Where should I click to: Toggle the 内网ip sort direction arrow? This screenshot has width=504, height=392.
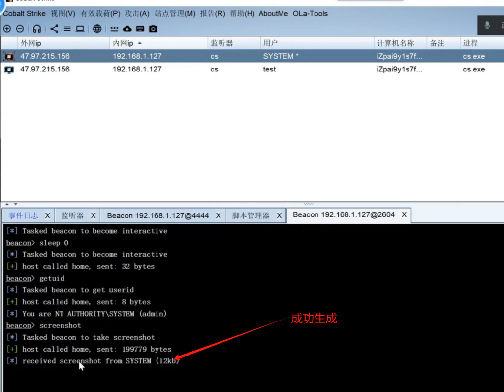click(x=140, y=43)
